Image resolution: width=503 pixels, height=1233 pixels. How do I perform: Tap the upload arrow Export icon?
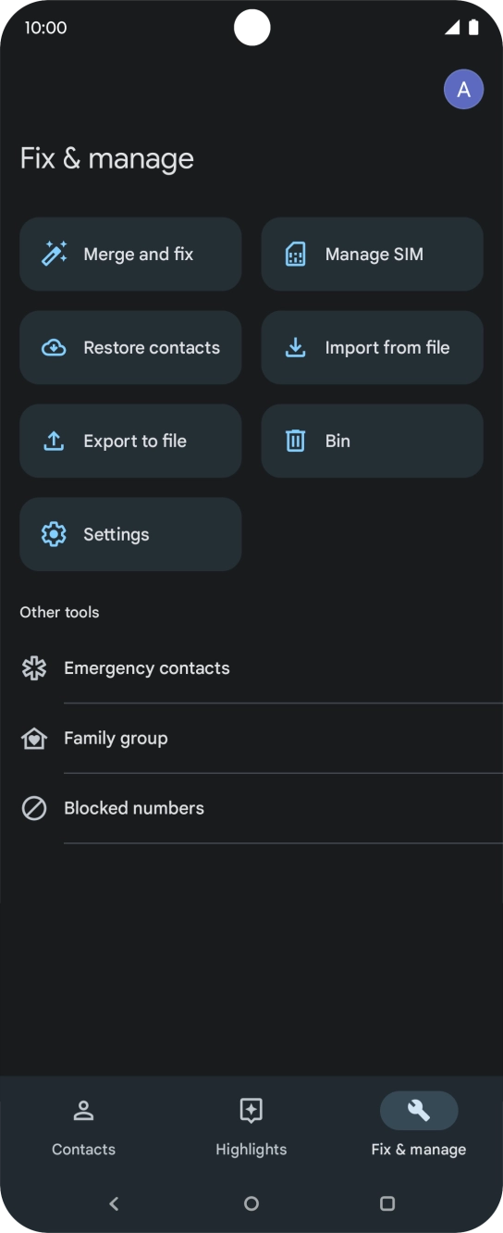[55, 442]
